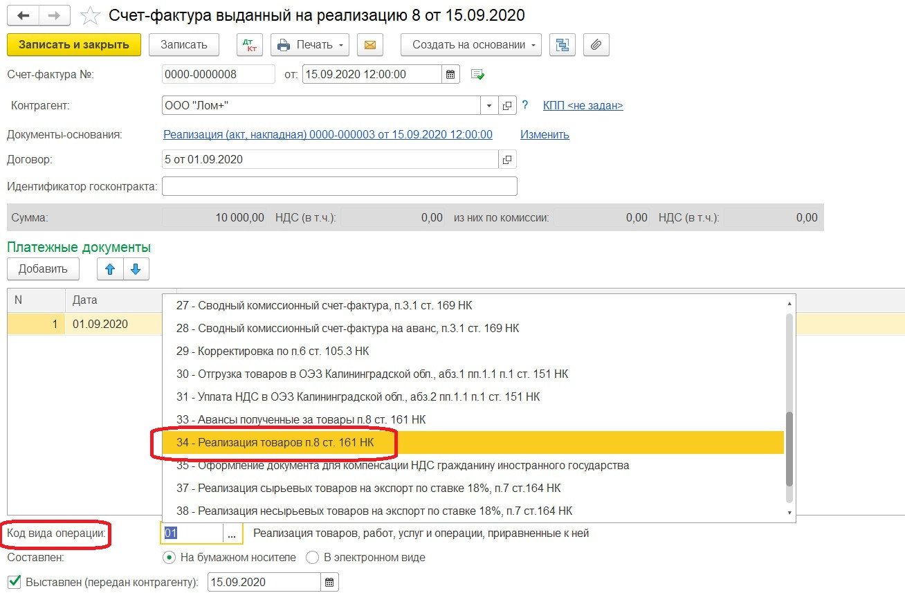Image resolution: width=905 pixels, height=593 pixels.
Task: Expand Создать на основании menu
Action: tap(471, 45)
